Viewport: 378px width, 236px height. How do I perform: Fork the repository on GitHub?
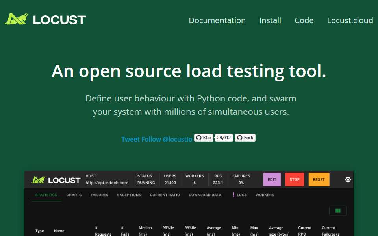[x=245, y=138]
